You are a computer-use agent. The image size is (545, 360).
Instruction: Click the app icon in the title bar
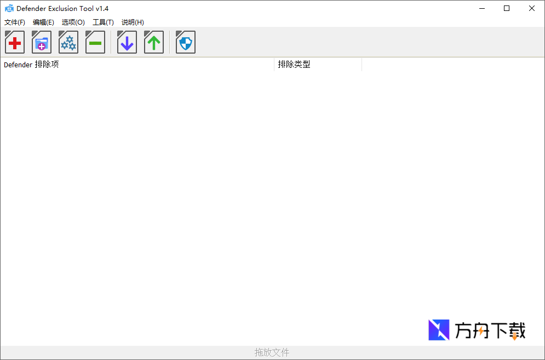tap(8, 8)
